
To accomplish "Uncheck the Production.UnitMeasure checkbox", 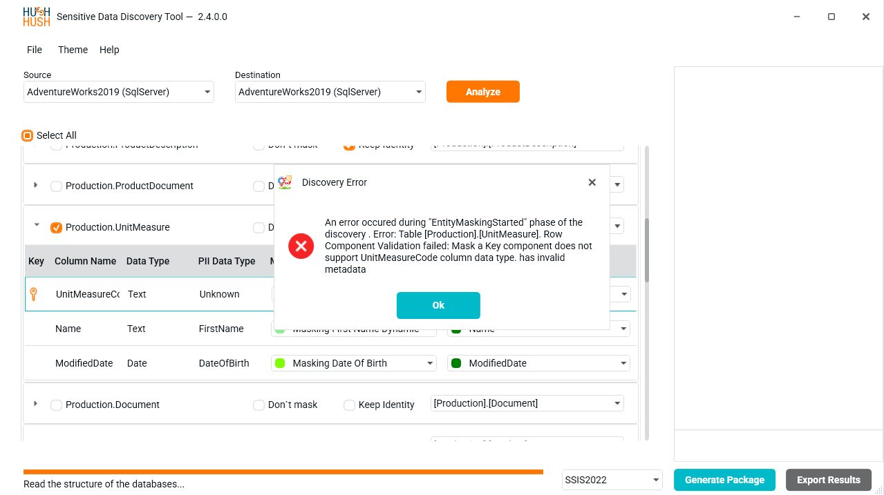I will [x=57, y=228].
